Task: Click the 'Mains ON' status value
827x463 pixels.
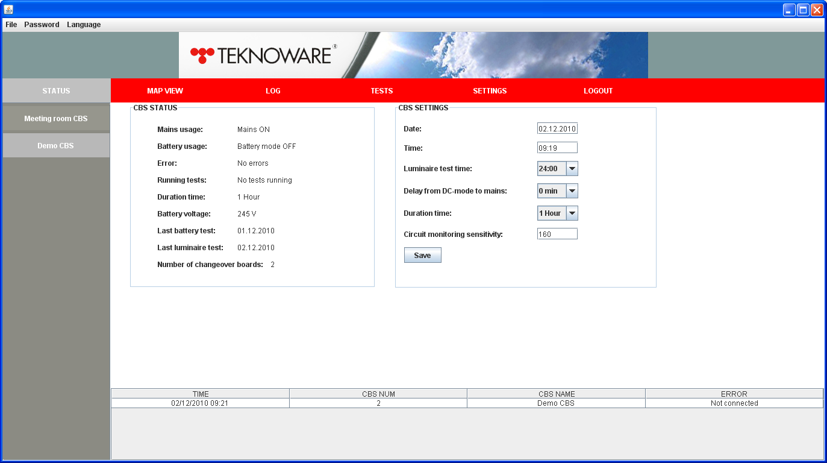Action: 254,130
